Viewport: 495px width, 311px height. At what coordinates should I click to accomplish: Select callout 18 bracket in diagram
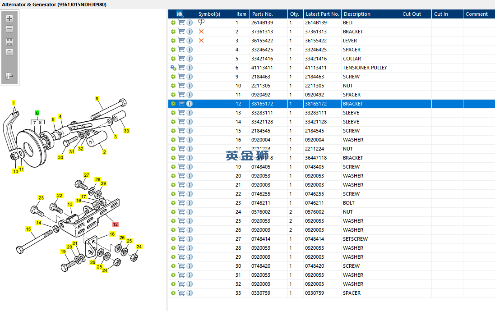click(x=112, y=234)
